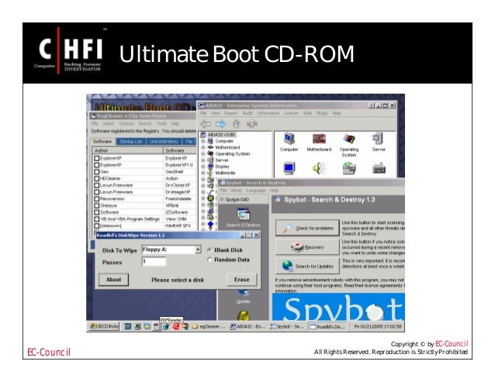The width and height of the screenshot is (495, 382).
Task: Click the Recovery button in Spybot
Action: point(307,247)
